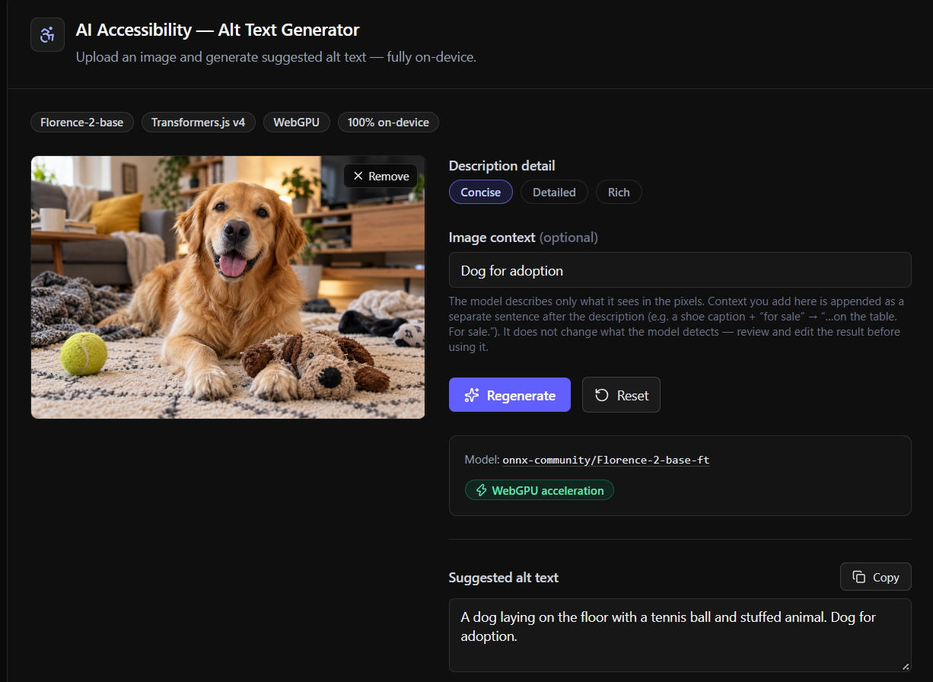Click the Description detail label
This screenshot has height=682, width=933.
(502, 165)
